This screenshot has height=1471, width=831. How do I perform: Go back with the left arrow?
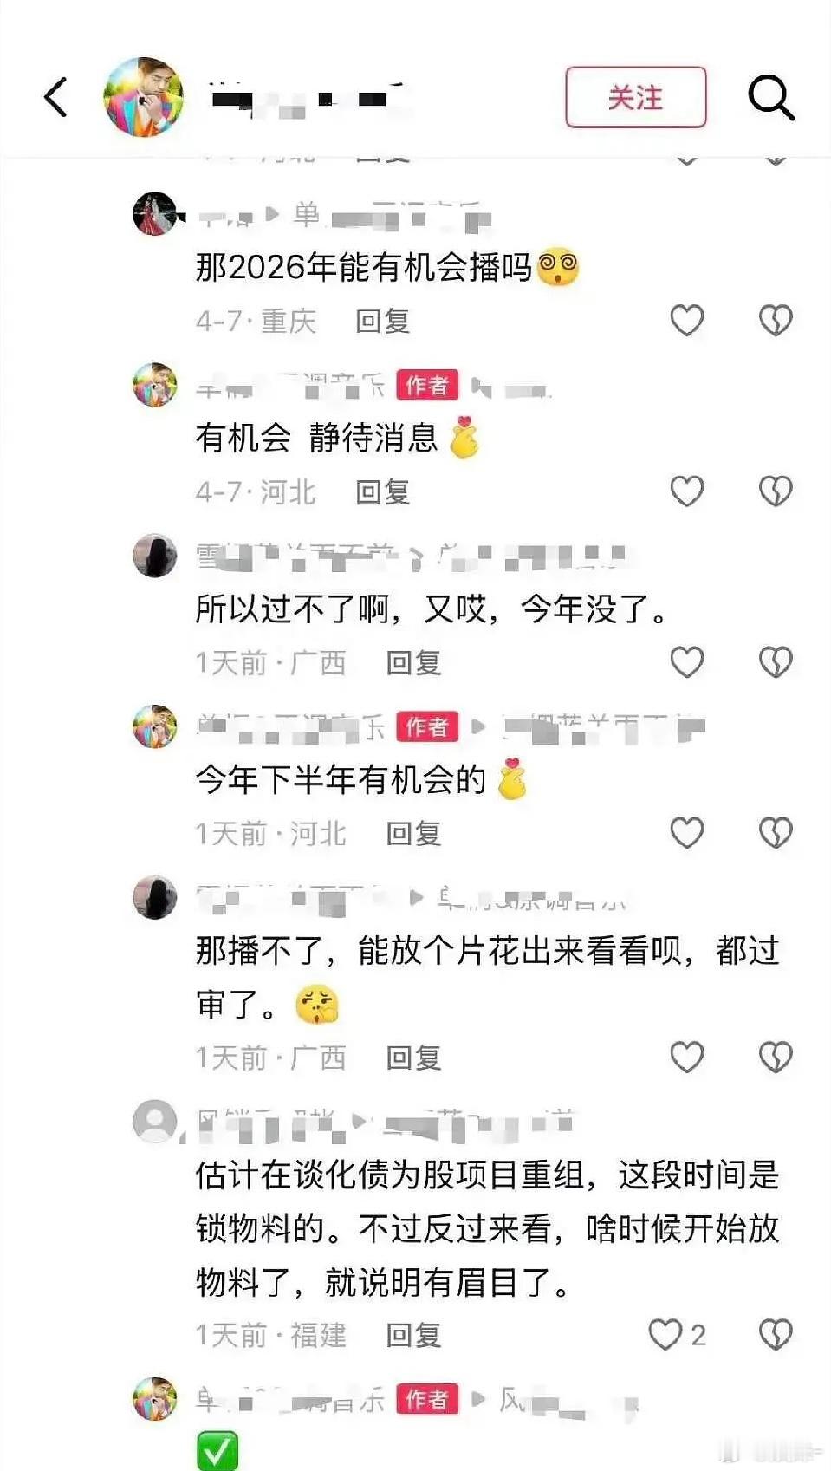(55, 96)
